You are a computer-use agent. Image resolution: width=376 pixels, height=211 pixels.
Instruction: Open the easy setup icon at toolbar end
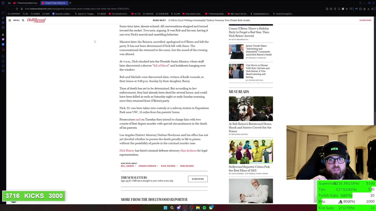point(372,9)
